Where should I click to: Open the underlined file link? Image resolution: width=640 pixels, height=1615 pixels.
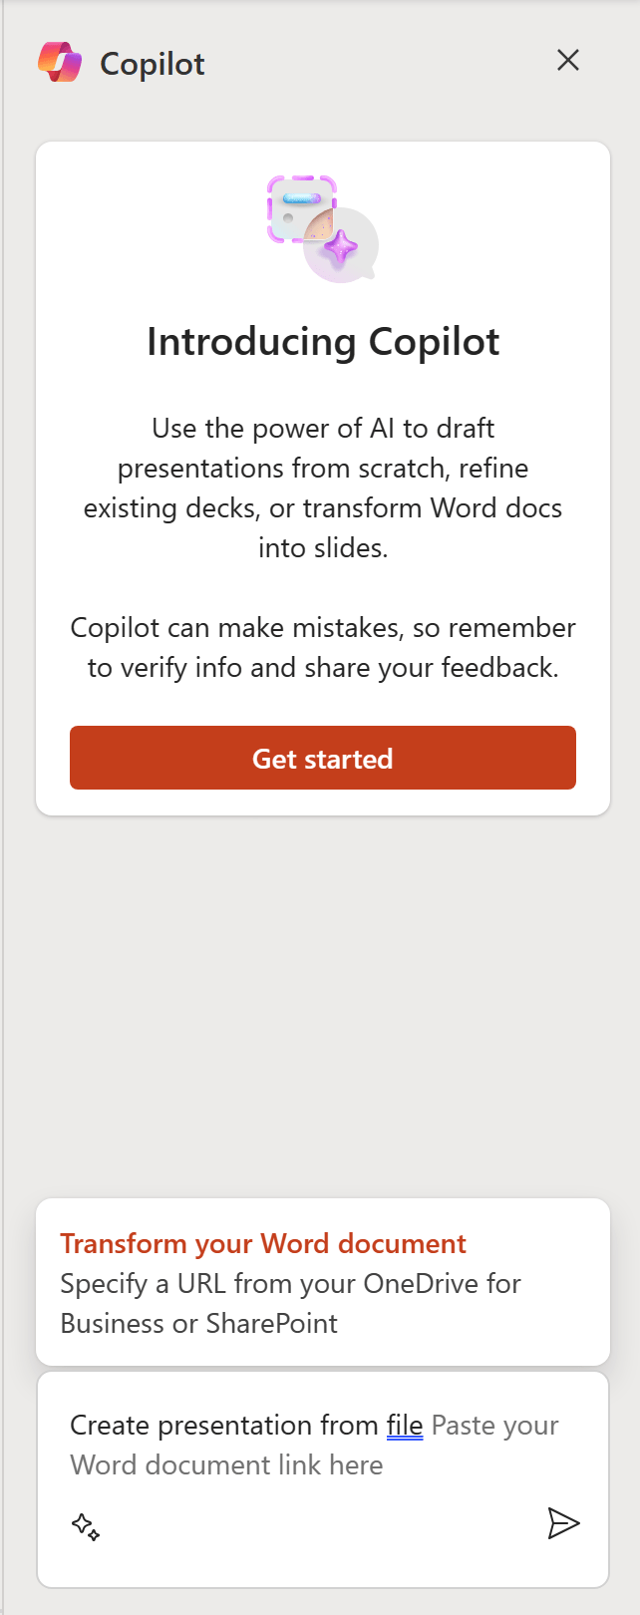click(405, 1426)
